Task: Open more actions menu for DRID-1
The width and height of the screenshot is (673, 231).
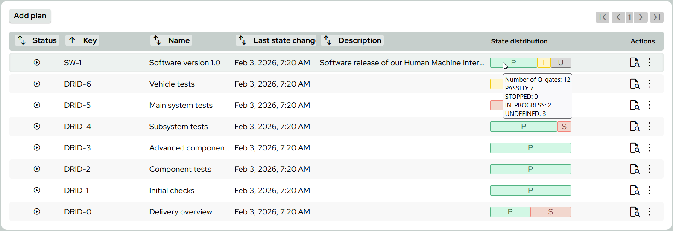Action: 649,191
